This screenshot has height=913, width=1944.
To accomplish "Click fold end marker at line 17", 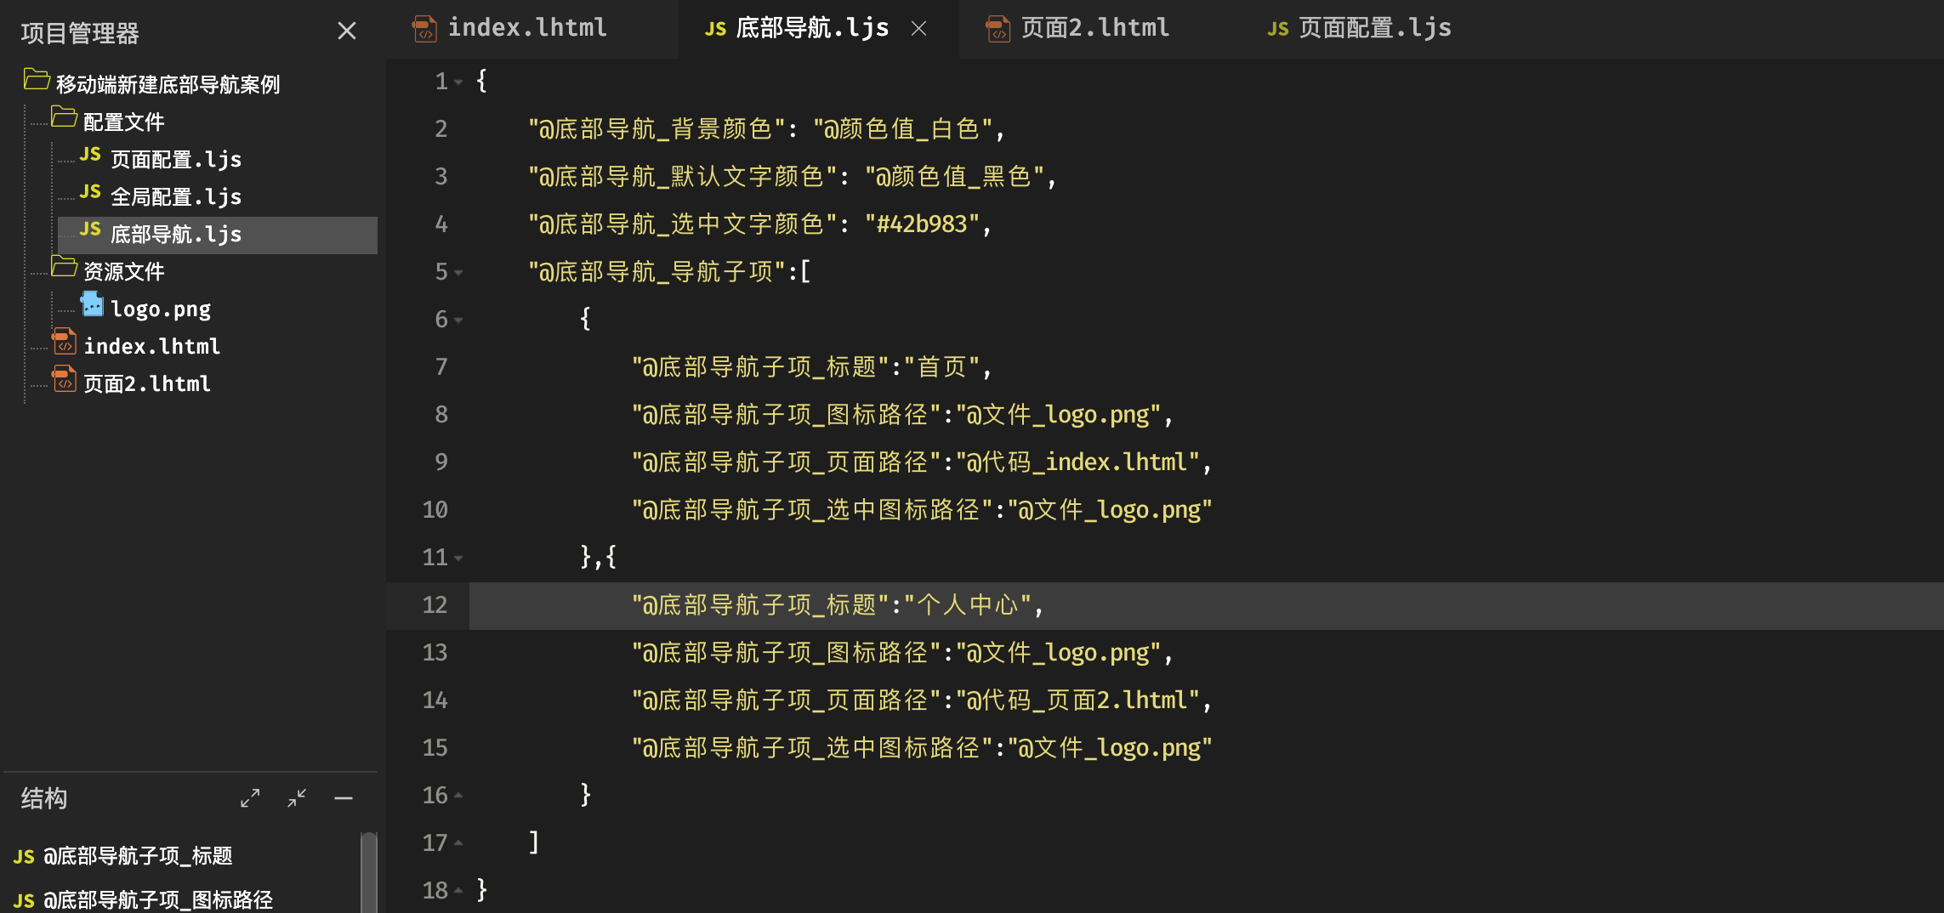I will point(458,843).
